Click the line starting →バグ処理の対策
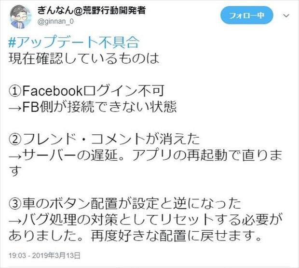 (x=146, y=220)
